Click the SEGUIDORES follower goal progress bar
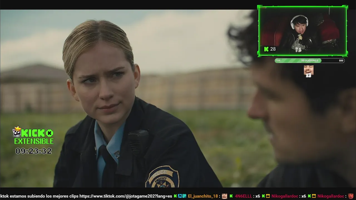 pyautogui.click(x=310, y=61)
